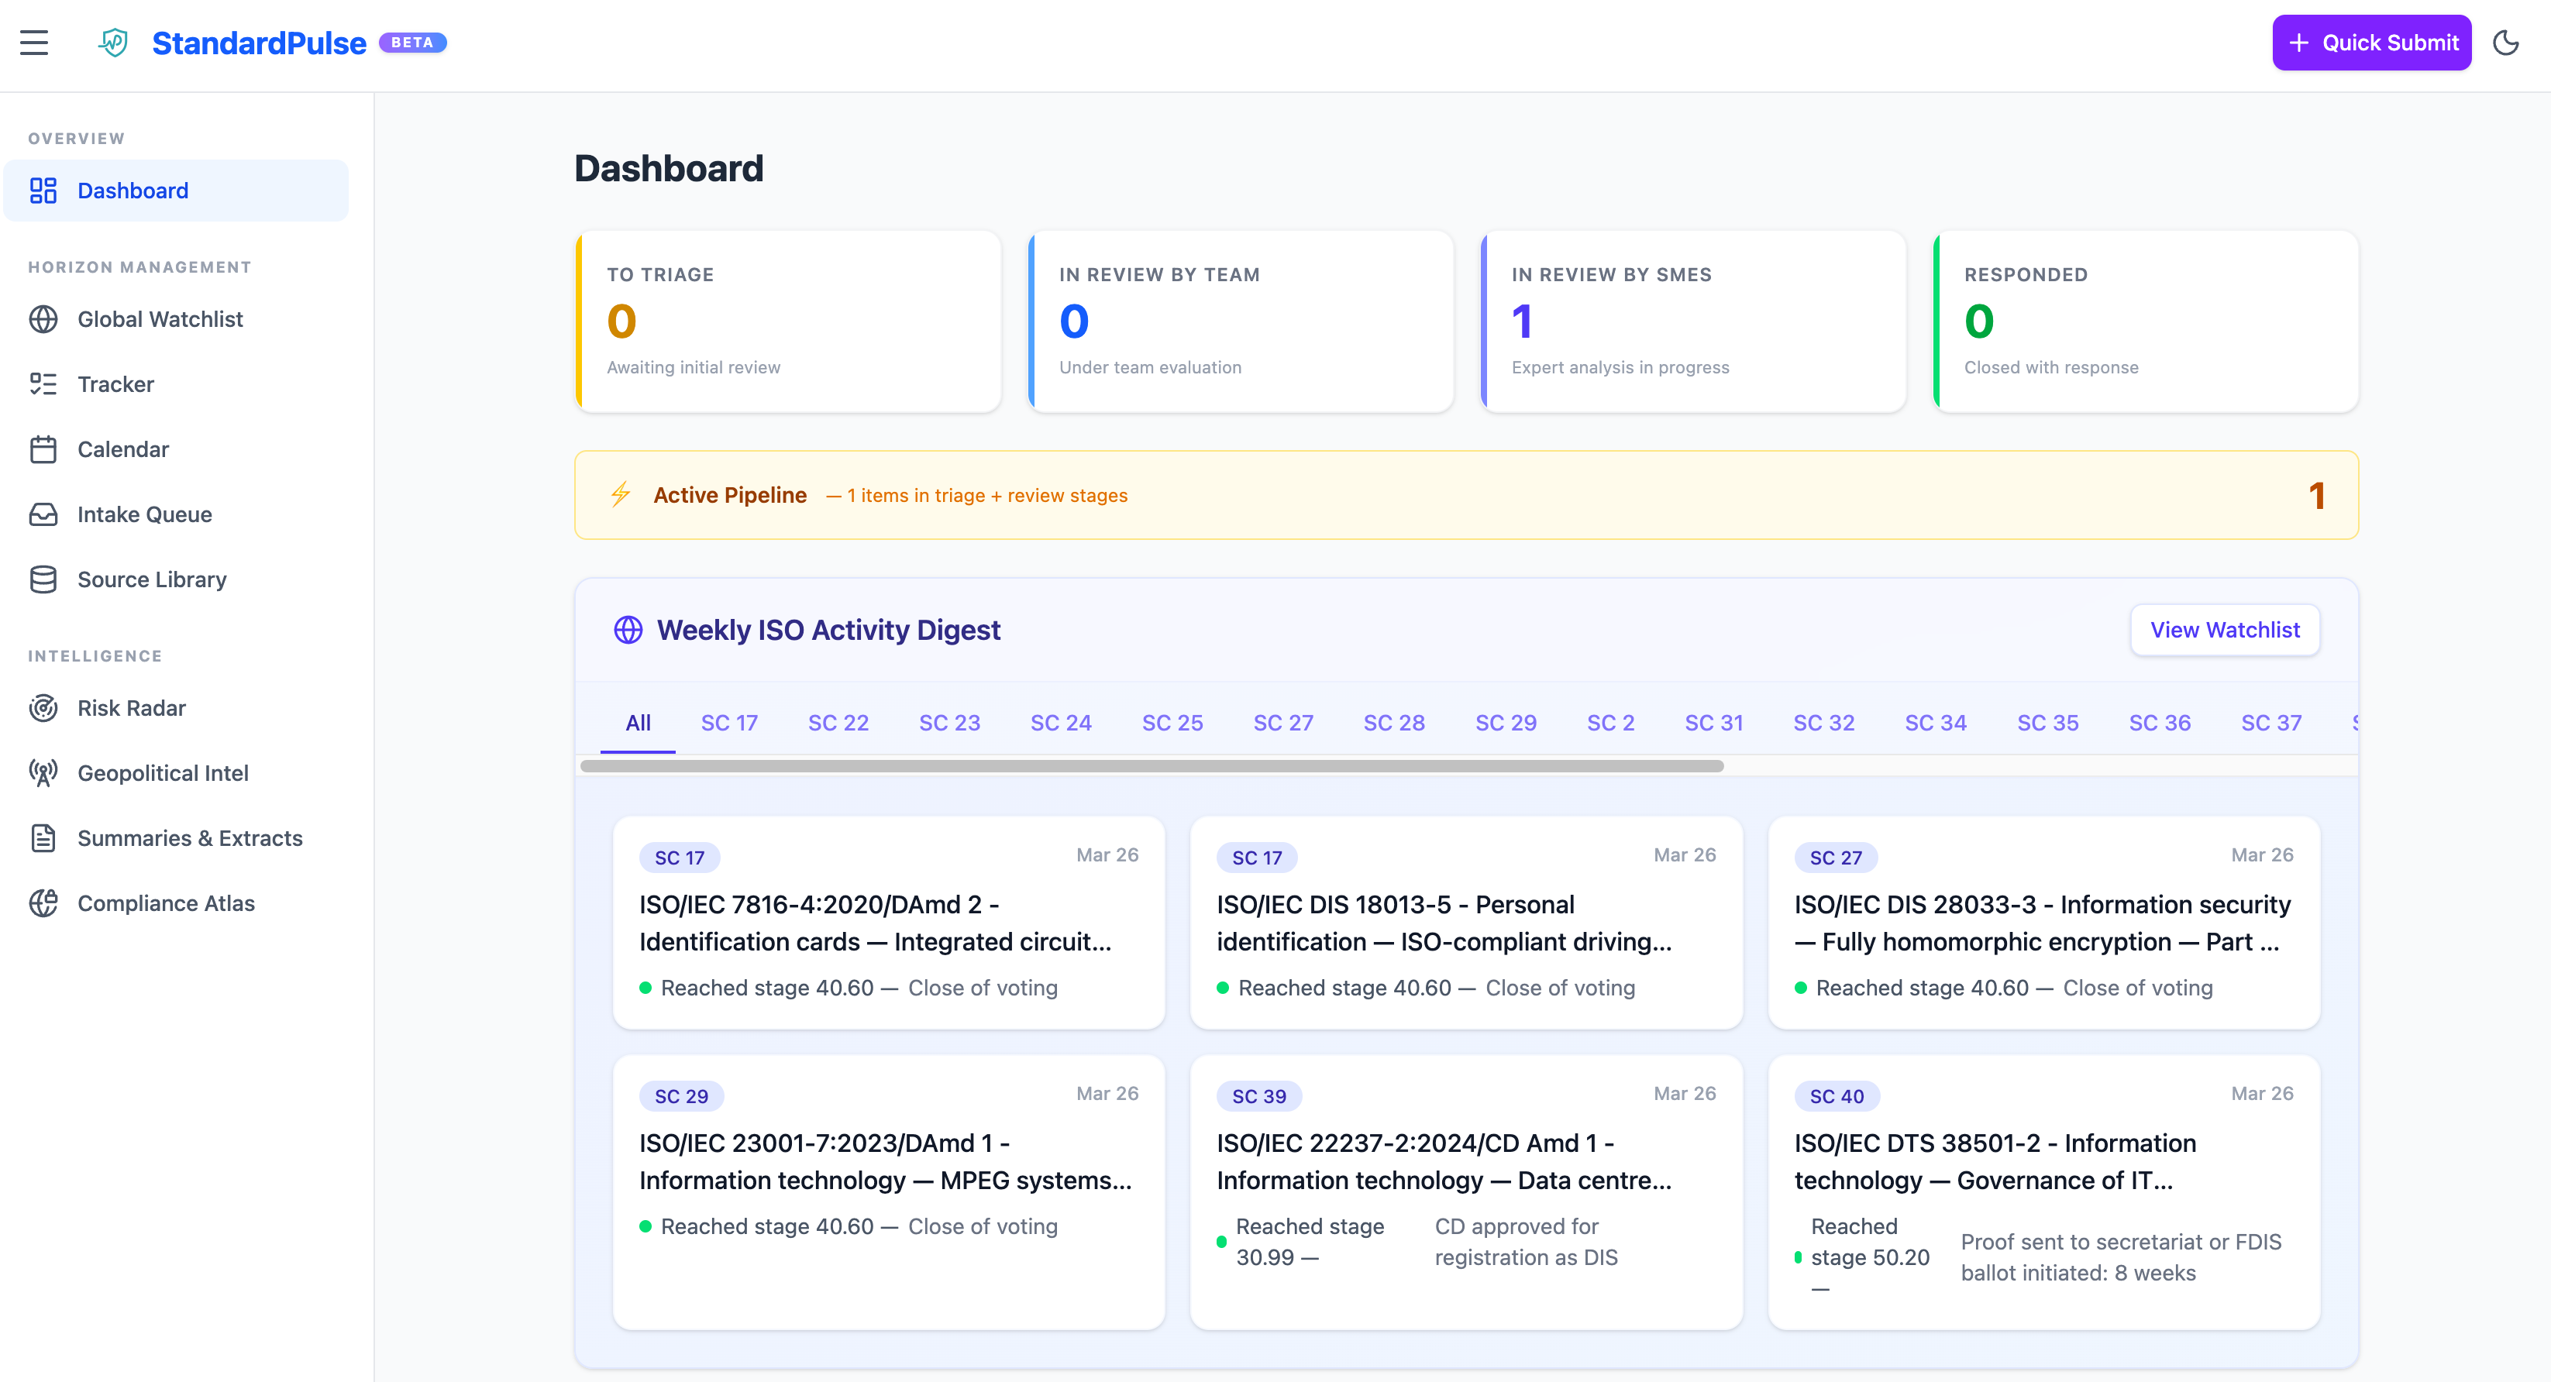Select Source Library in the sidebar

click(x=152, y=579)
